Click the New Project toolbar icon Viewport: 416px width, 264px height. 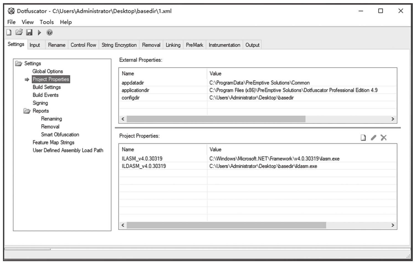point(9,33)
